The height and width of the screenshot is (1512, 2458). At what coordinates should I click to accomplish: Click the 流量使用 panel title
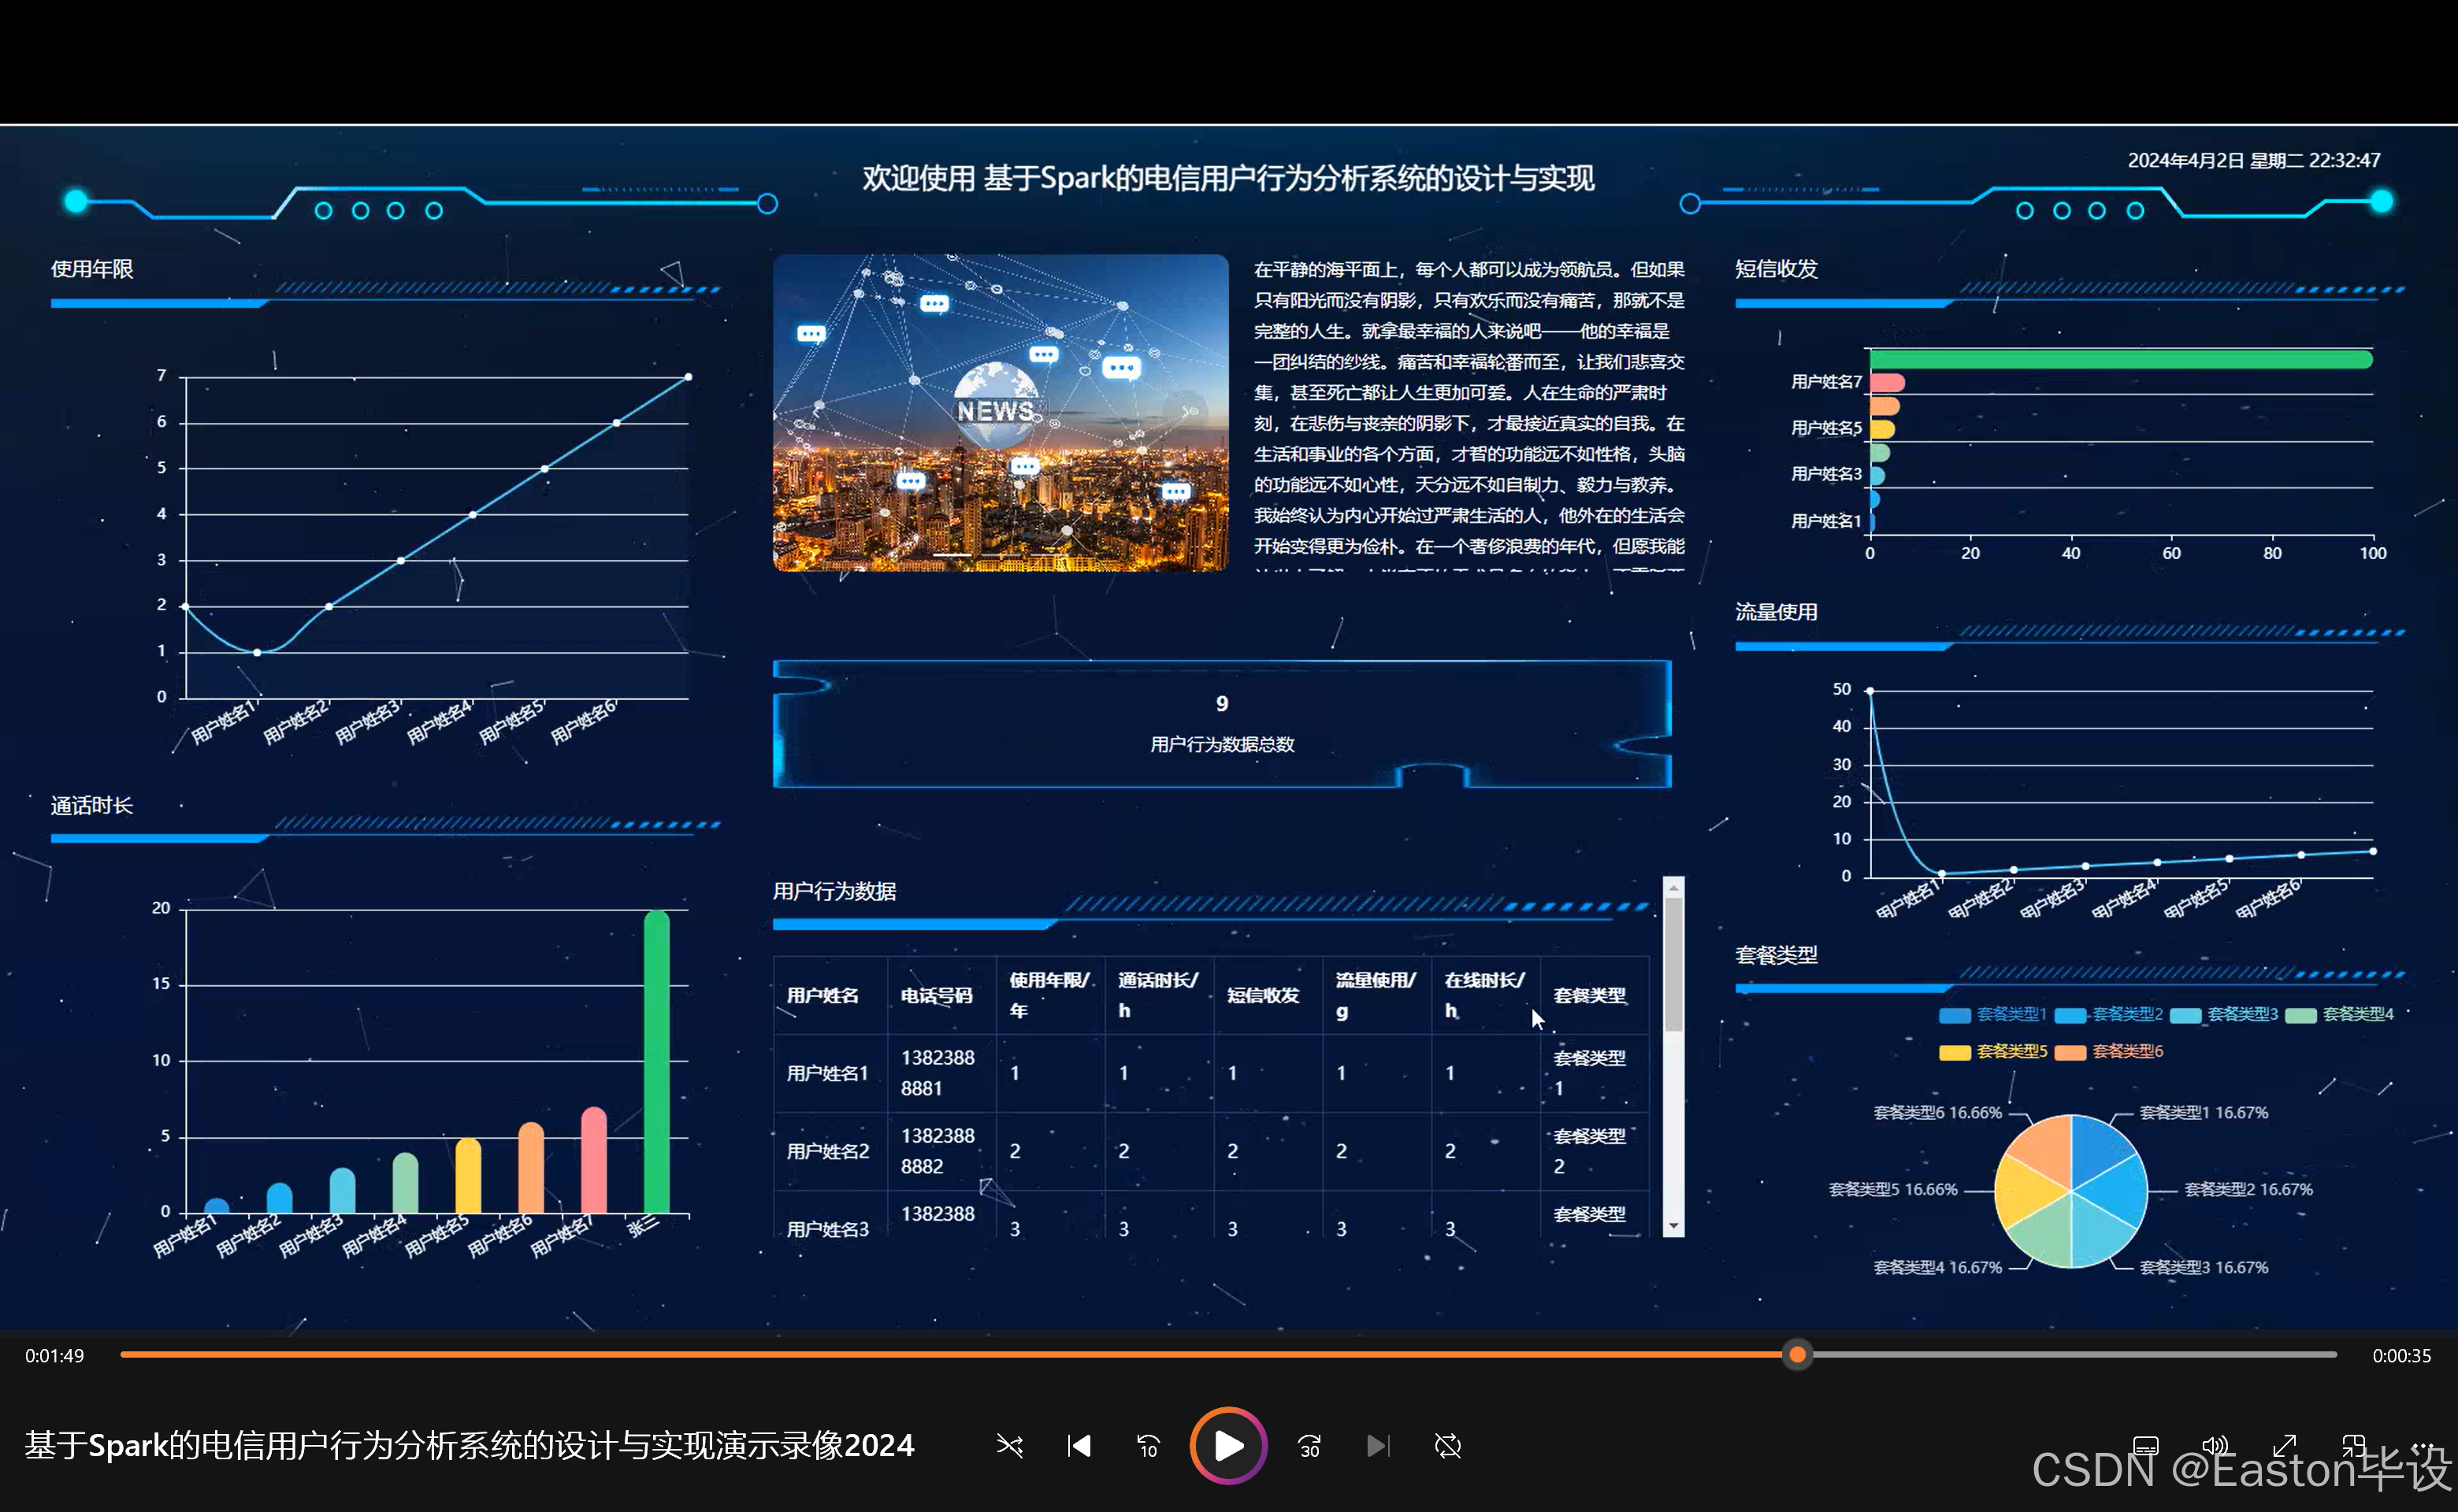[1777, 612]
